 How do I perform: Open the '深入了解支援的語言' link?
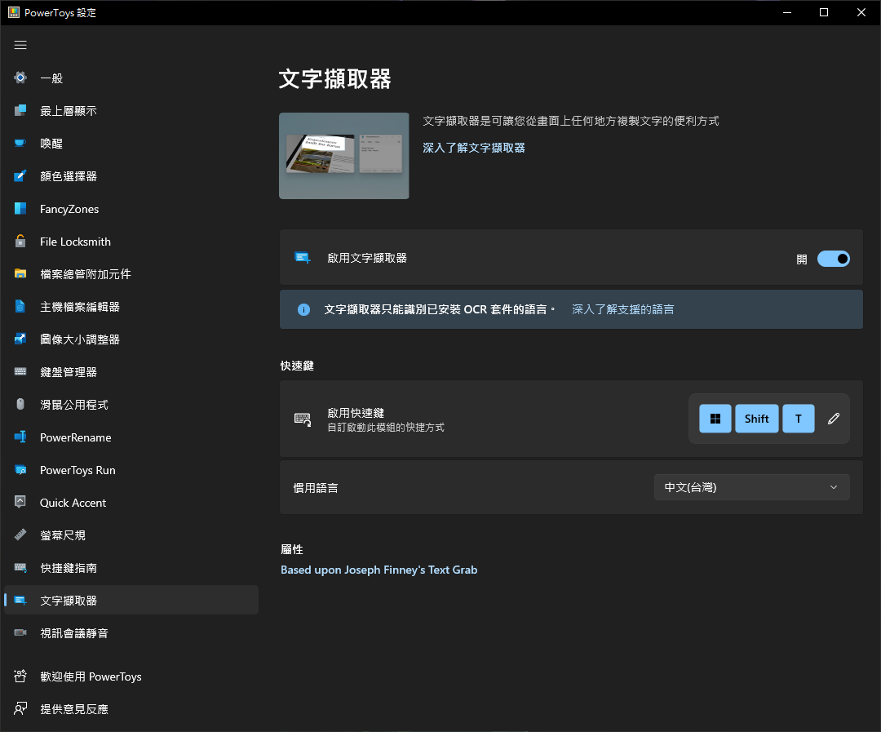[622, 309]
